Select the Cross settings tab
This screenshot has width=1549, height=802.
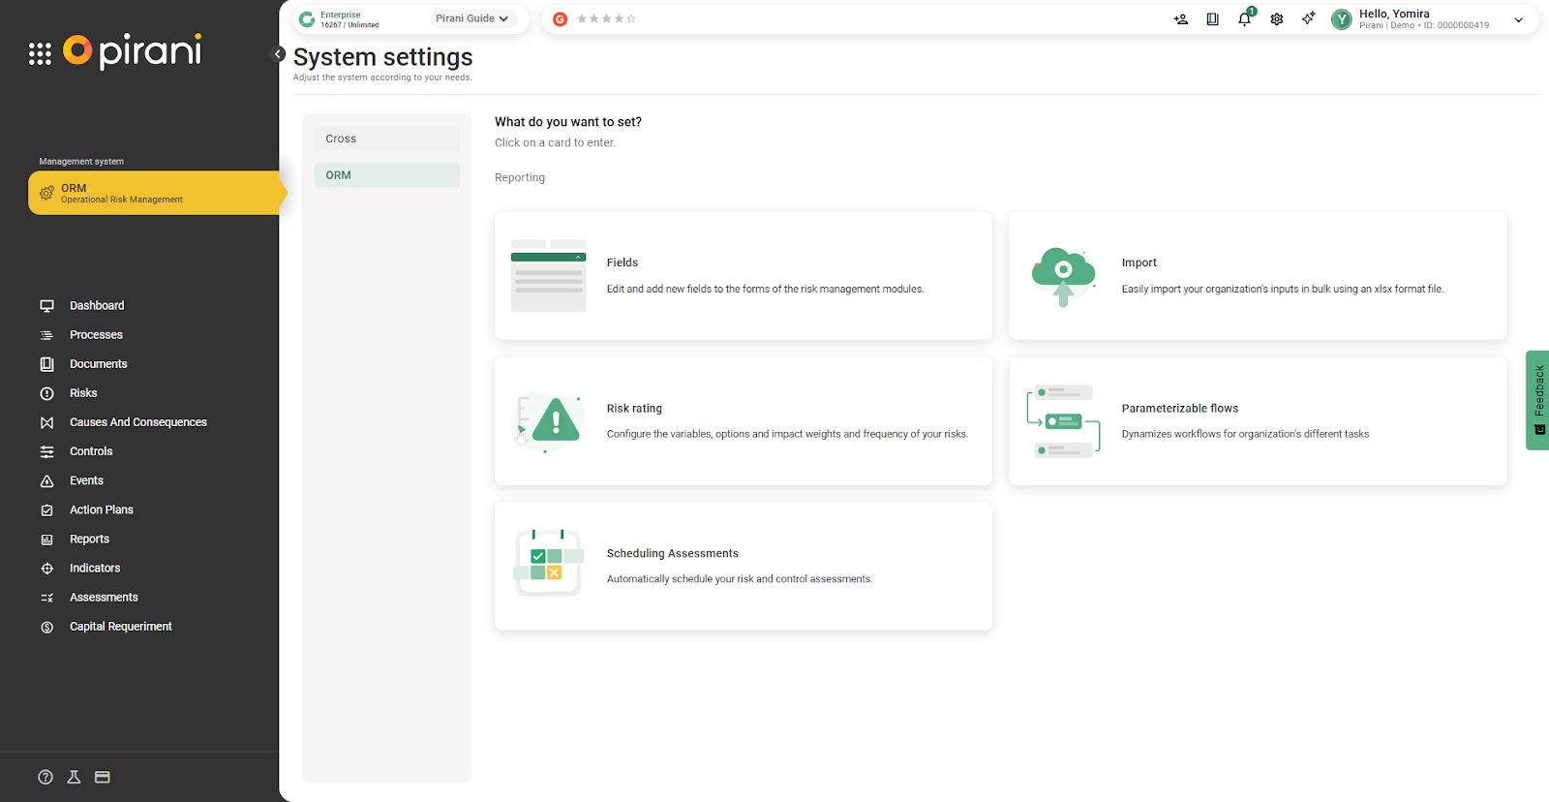click(x=386, y=139)
